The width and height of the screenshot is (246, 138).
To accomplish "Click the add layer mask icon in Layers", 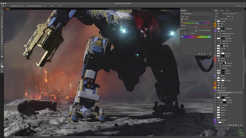I will (x=231, y=125).
